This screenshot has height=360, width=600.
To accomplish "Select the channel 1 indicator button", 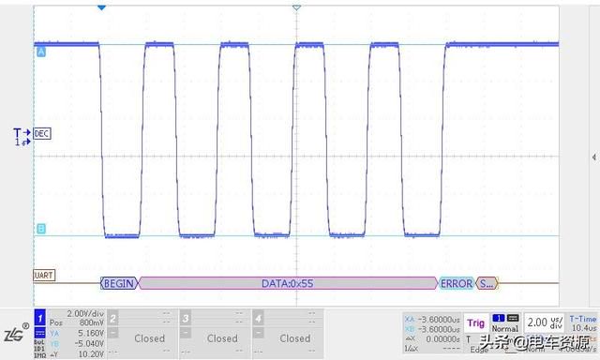I will tap(39, 318).
